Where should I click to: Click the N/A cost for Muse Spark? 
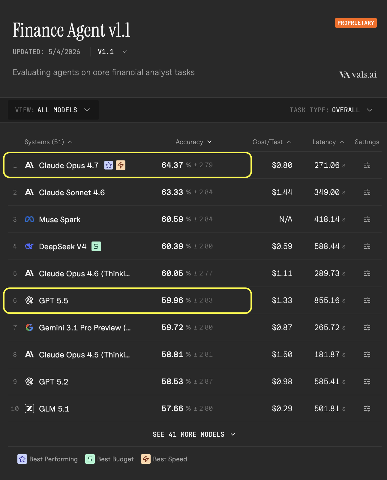click(286, 219)
